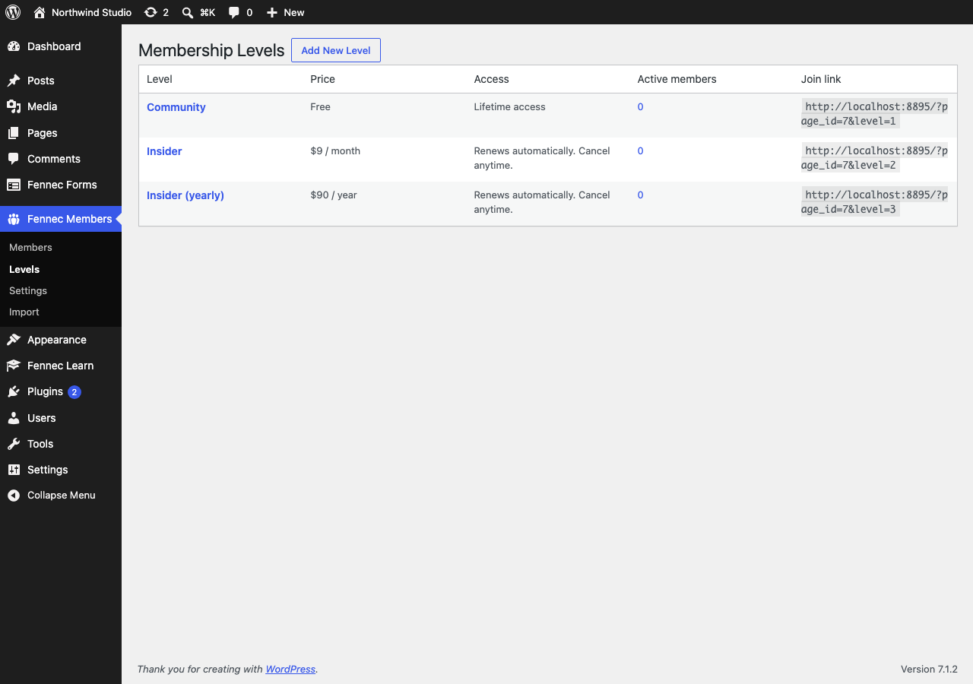Select the join link ending in level=2

tap(874, 158)
